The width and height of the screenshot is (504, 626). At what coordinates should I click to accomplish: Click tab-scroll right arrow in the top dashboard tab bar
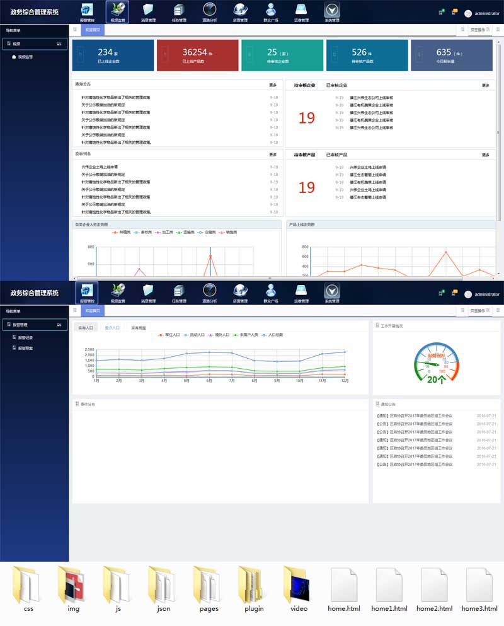[462, 30]
